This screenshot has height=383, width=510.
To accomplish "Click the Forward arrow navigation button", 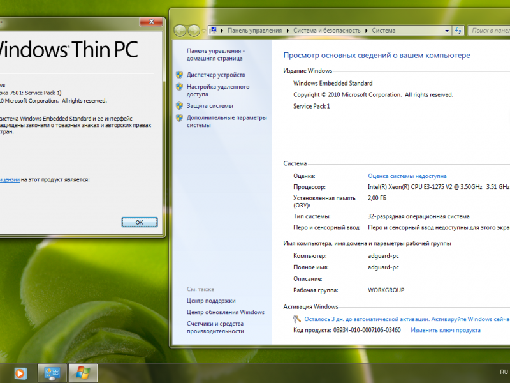I will point(194,31).
